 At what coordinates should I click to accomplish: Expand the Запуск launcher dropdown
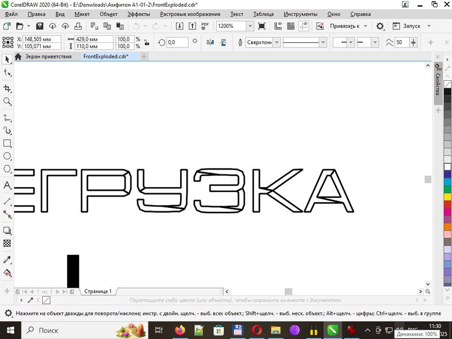[429, 26]
